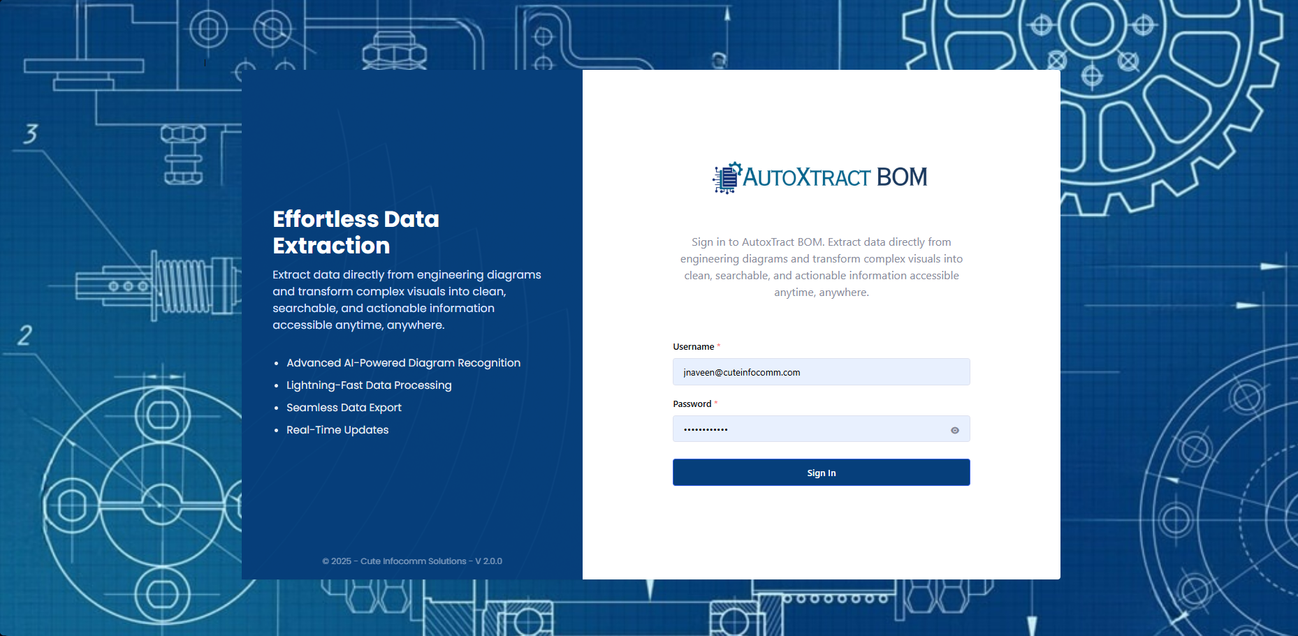The image size is (1298, 636).
Task: Select the Real-Time Updates bullet
Action: pyautogui.click(x=337, y=430)
